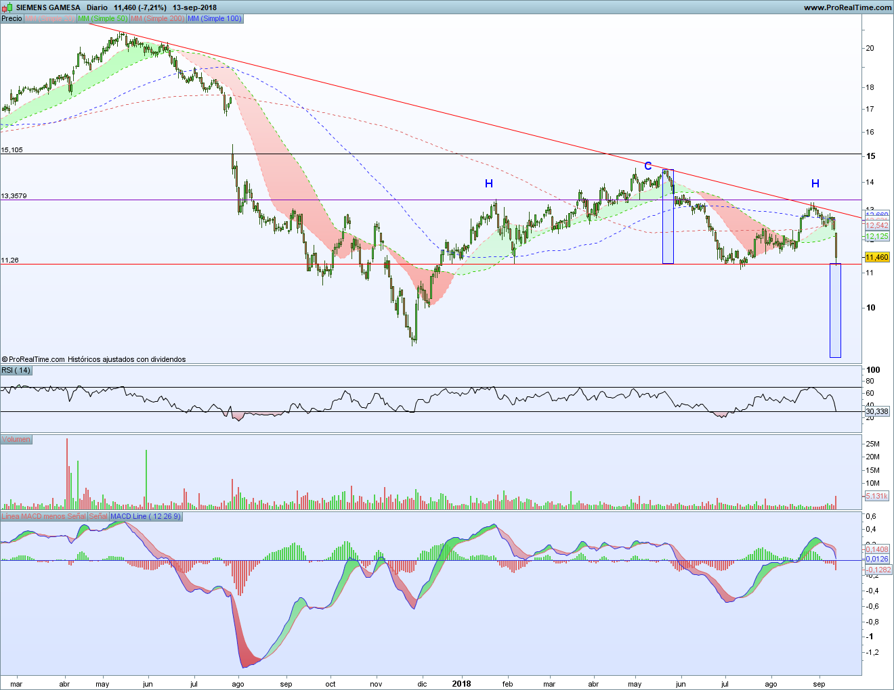This screenshot has height=690, width=894.
Task: Toggle the MM (Simple 20) indicator label
Action: 50,19
